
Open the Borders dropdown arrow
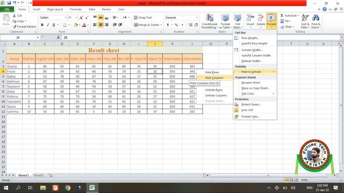tap(69, 25)
